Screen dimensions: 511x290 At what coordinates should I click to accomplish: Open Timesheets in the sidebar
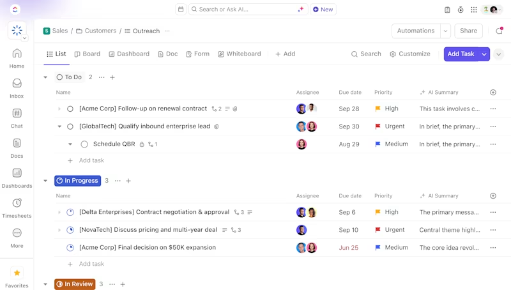point(17,208)
